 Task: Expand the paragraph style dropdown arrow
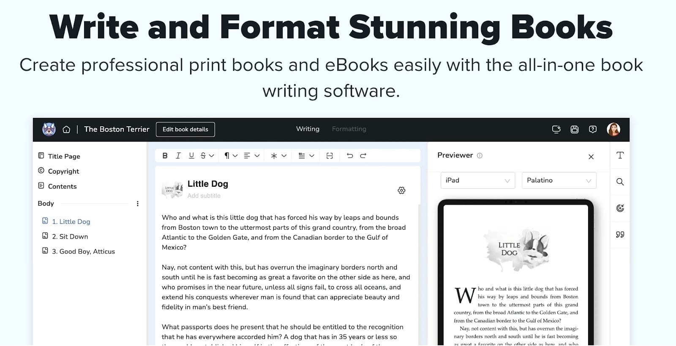(235, 155)
